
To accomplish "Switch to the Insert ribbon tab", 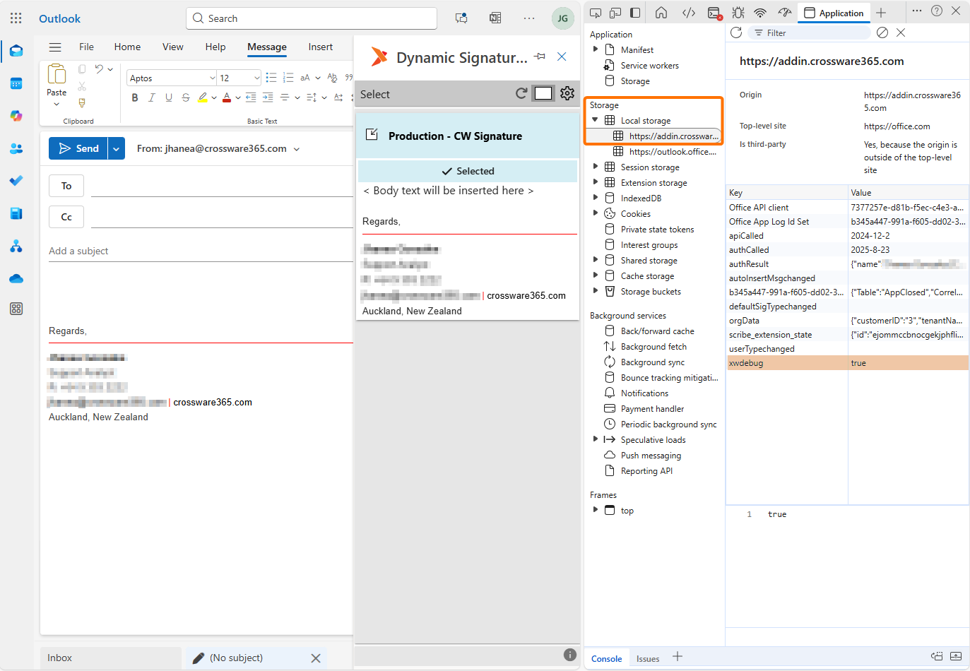I will tap(320, 47).
